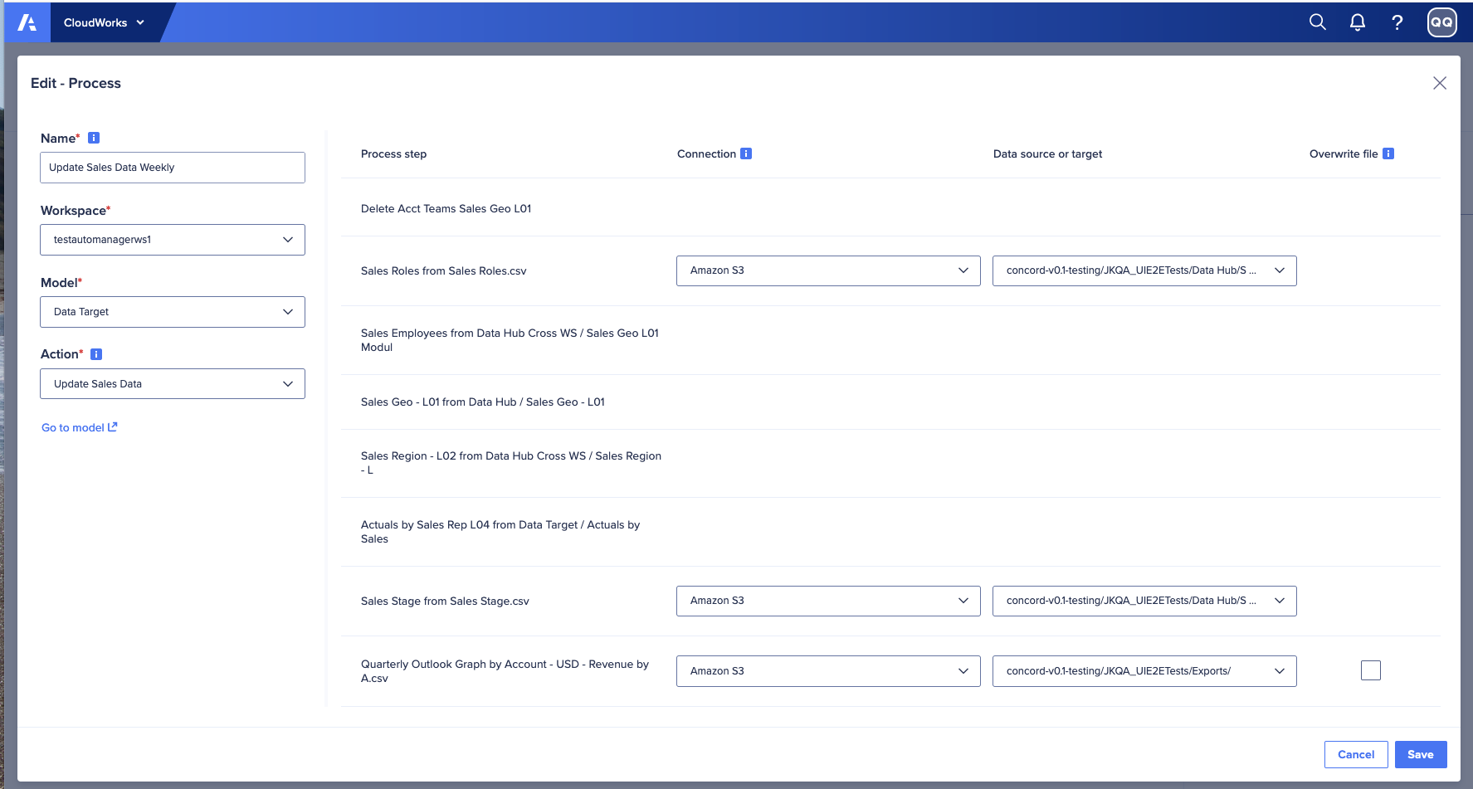Open the QQ user avatar menu
This screenshot has width=1473, height=789.
(1442, 22)
